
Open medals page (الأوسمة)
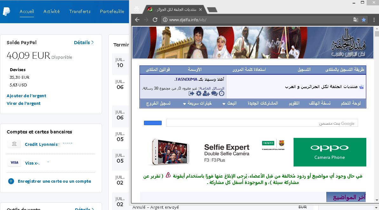click(195, 70)
